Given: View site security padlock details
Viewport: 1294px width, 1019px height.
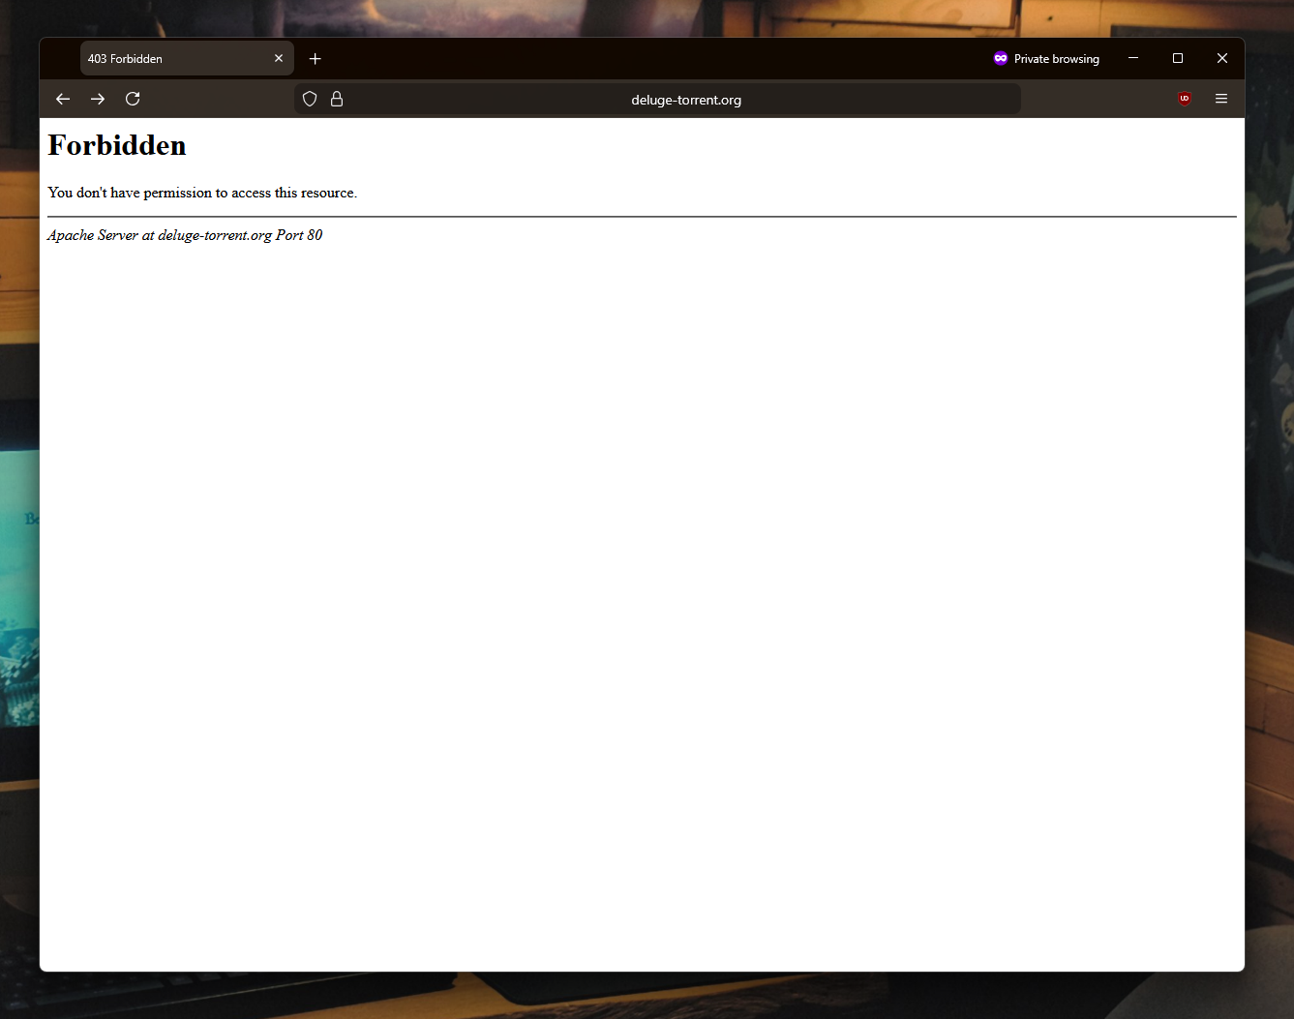Looking at the screenshot, I should click(x=337, y=99).
